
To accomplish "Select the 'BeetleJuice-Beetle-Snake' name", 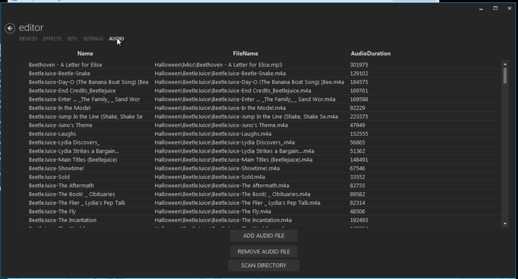I will coord(60,73).
